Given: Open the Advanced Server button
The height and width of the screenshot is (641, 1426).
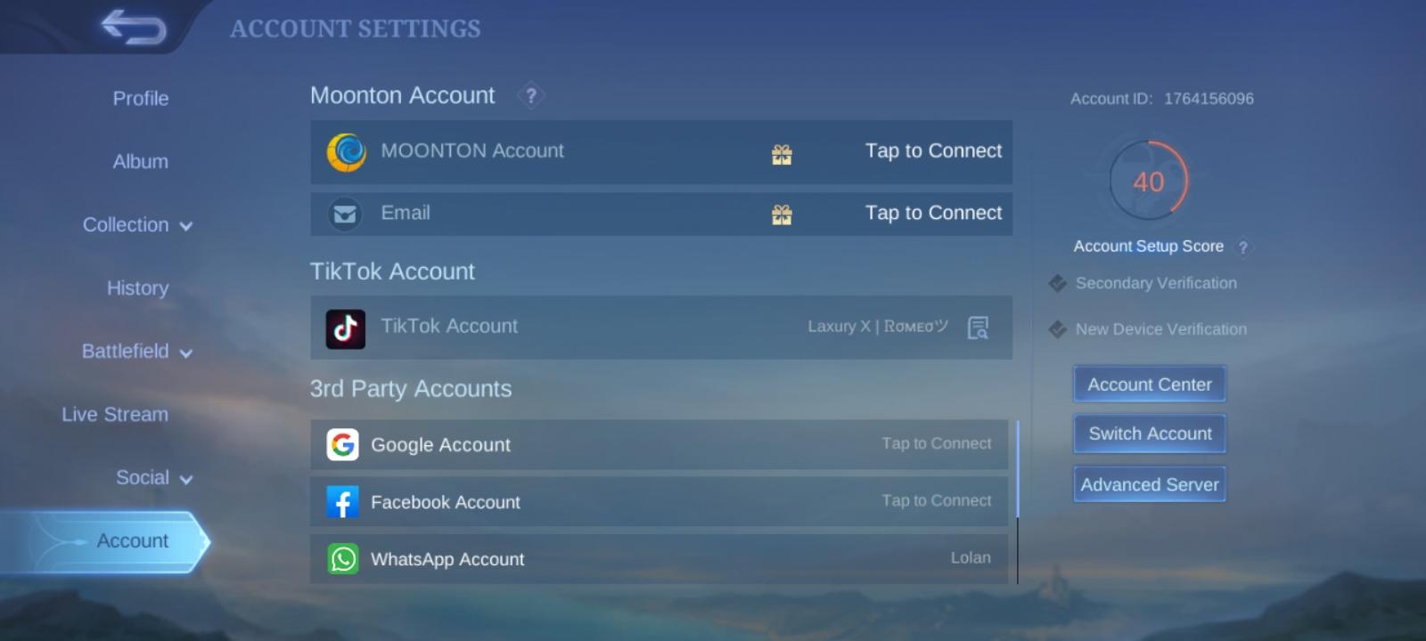Looking at the screenshot, I should (x=1149, y=484).
